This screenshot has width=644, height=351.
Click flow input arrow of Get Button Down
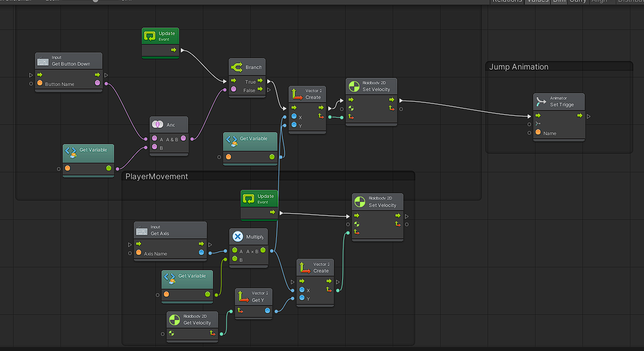click(x=40, y=75)
